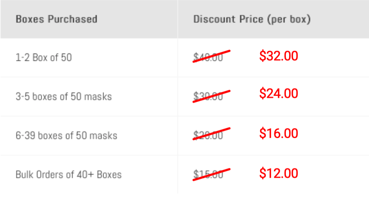The image size is (369, 197).
Task: Select the 6-39 boxes of 50 masks row
Action: point(184,135)
